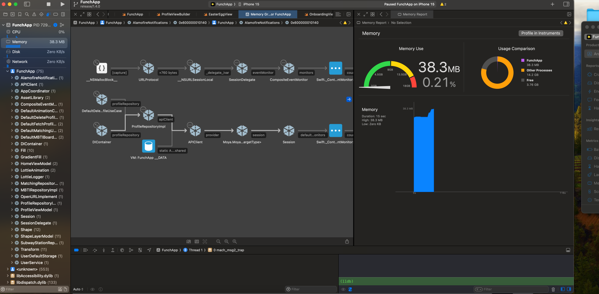Open the Test navigator diamond icon
The image size is (599, 294).
pos(41,14)
